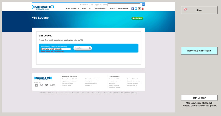Click the Latino link
This screenshot has width=221, height=116.
105,5
